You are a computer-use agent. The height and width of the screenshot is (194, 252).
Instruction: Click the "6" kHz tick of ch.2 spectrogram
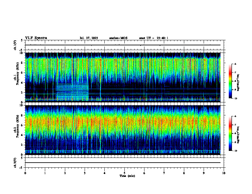click(x=23, y=125)
